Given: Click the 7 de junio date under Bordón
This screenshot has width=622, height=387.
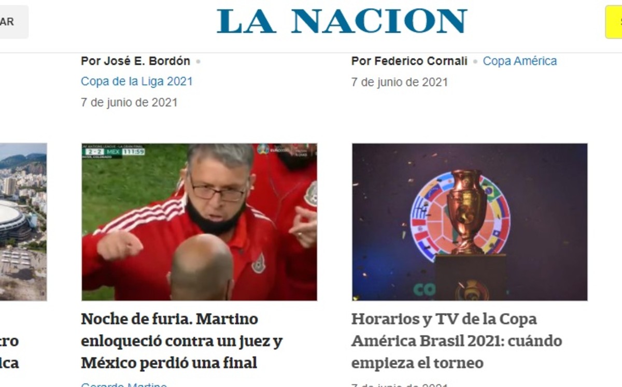Looking at the screenshot, I should coord(129,103).
